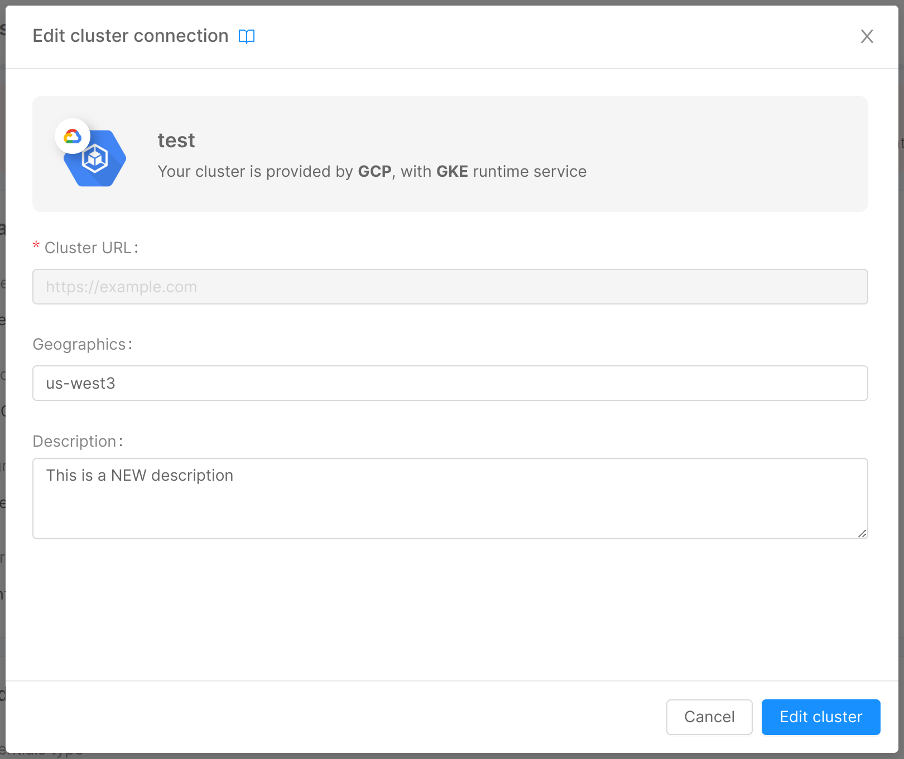Click the textarea resize handle corner
The width and height of the screenshot is (904, 759).
coord(862,533)
